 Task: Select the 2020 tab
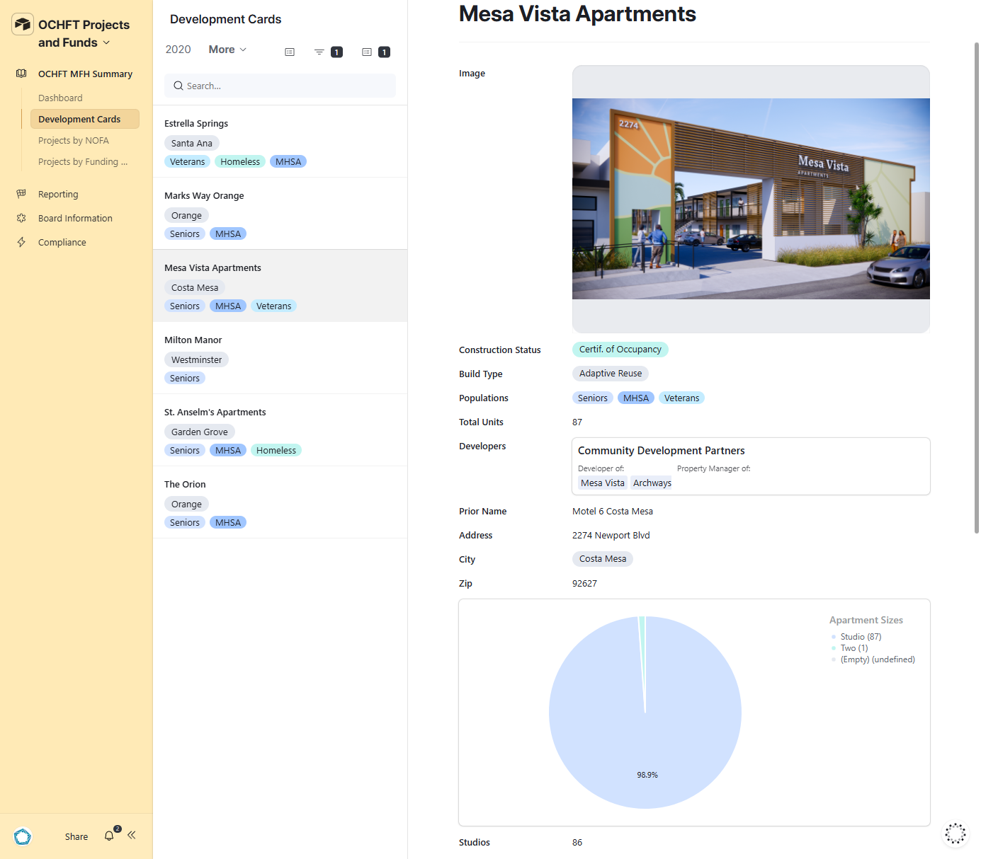178,50
